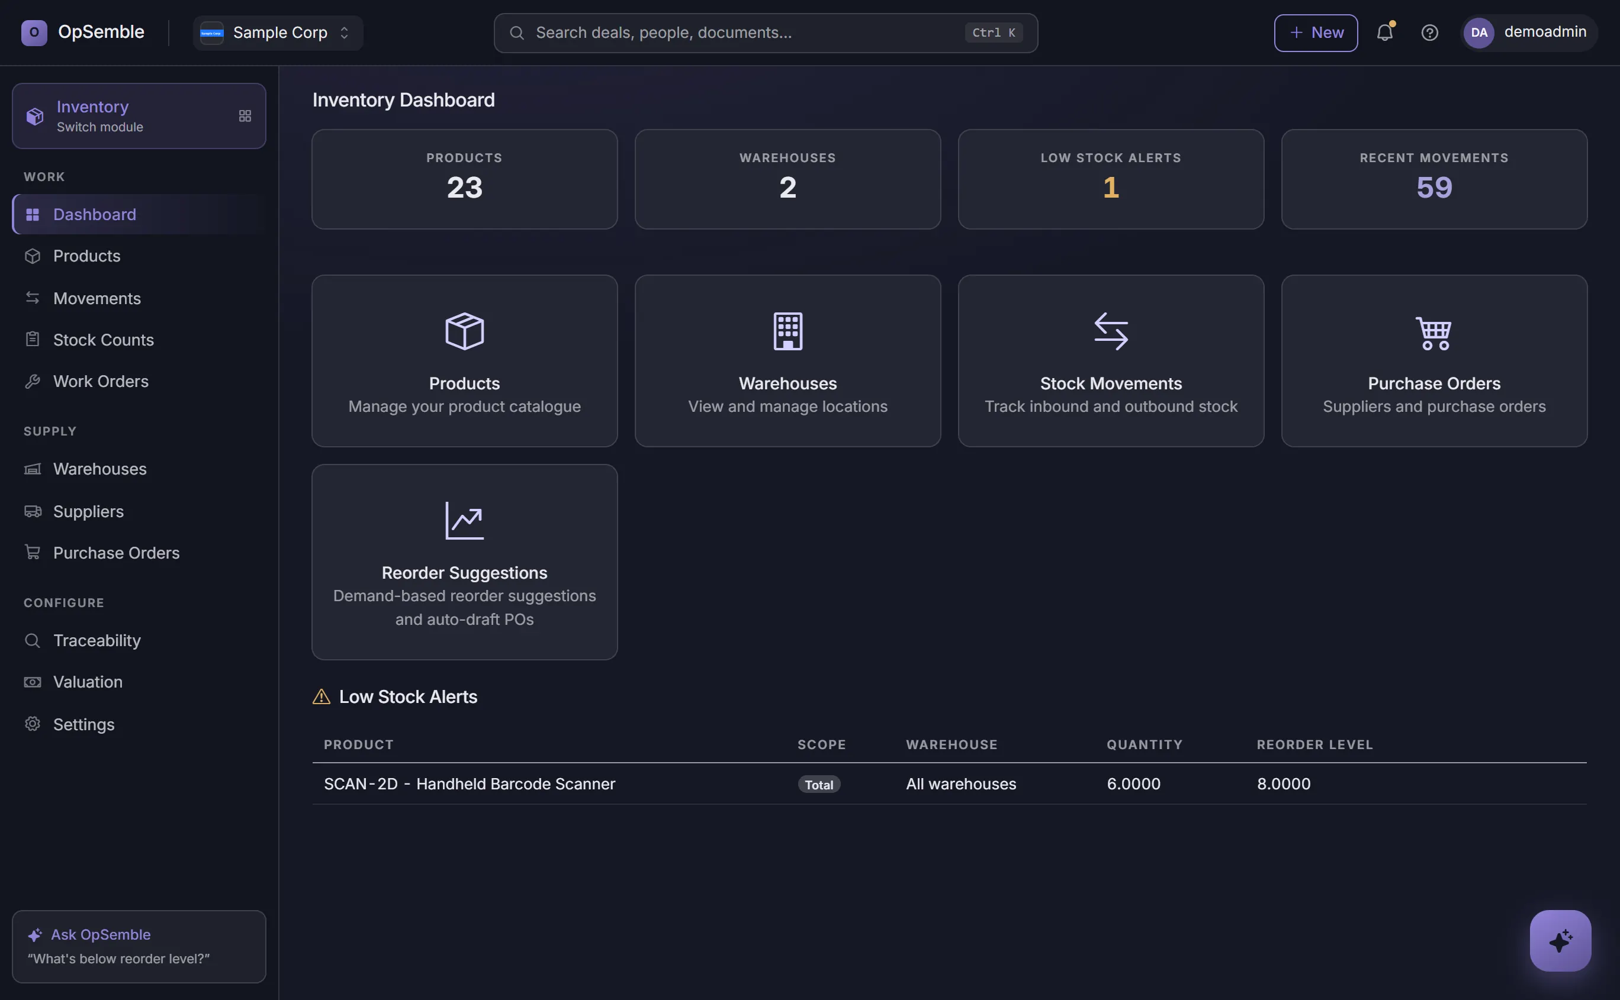
Task: Click the Settings gear icon
Action: point(33,724)
